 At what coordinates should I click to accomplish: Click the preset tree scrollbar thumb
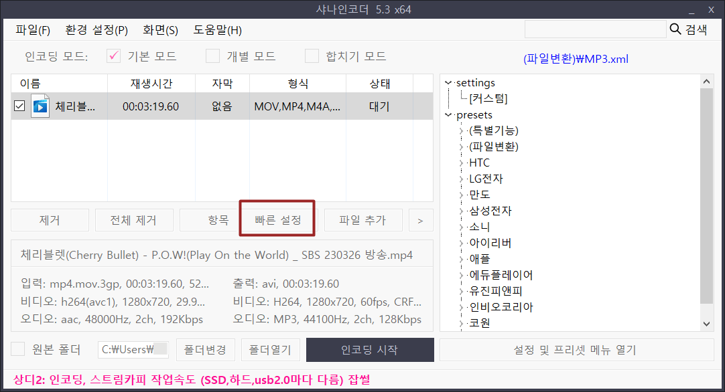[706, 196]
